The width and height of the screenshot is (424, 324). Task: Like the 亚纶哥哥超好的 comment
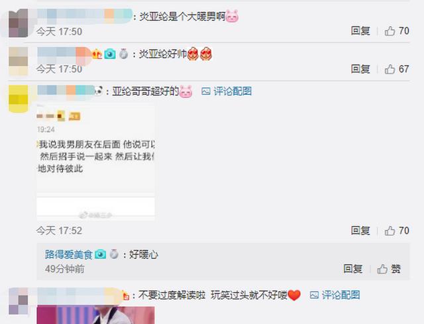click(x=397, y=231)
